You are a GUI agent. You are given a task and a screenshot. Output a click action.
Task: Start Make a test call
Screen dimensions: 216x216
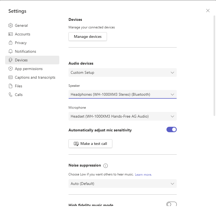[90, 144]
